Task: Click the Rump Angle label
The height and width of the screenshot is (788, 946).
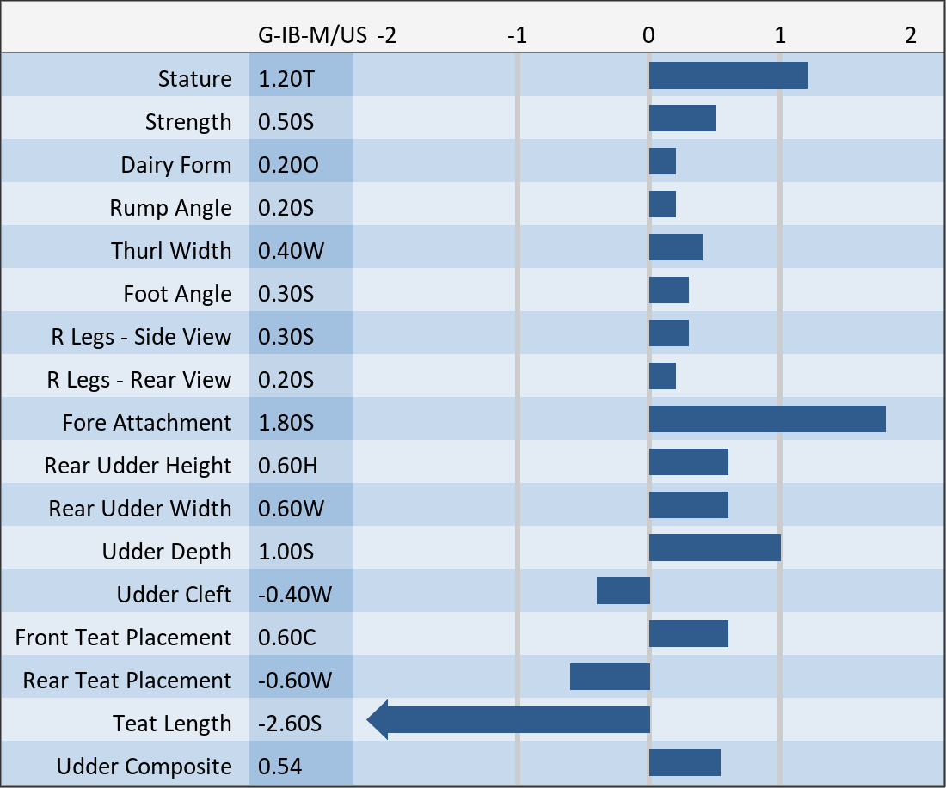Action: click(x=170, y=208)
